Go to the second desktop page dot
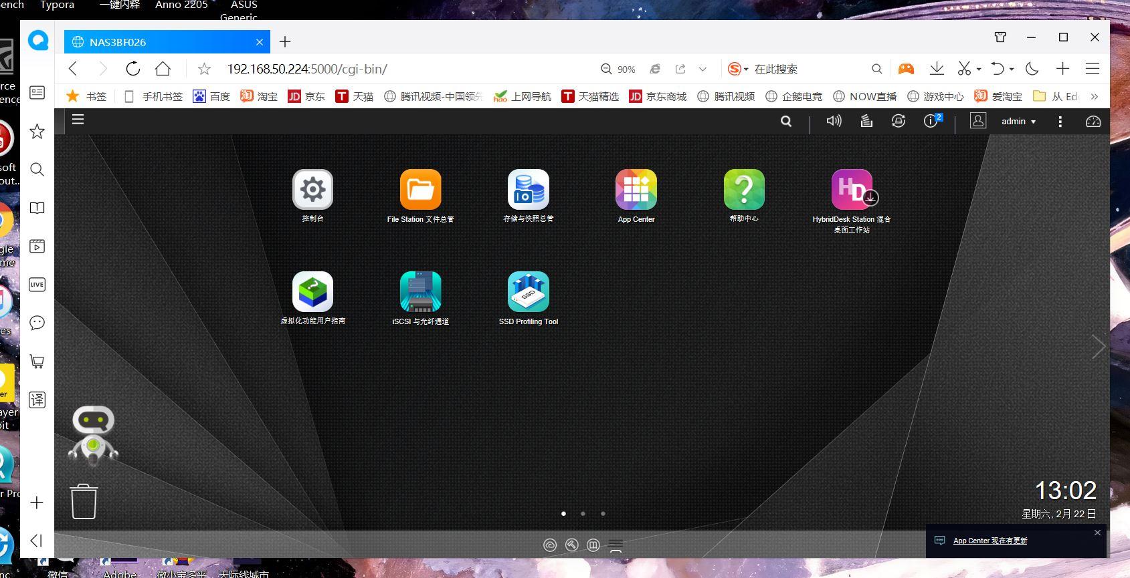The width and height of the screenshot is (1130, 578). 583,514
